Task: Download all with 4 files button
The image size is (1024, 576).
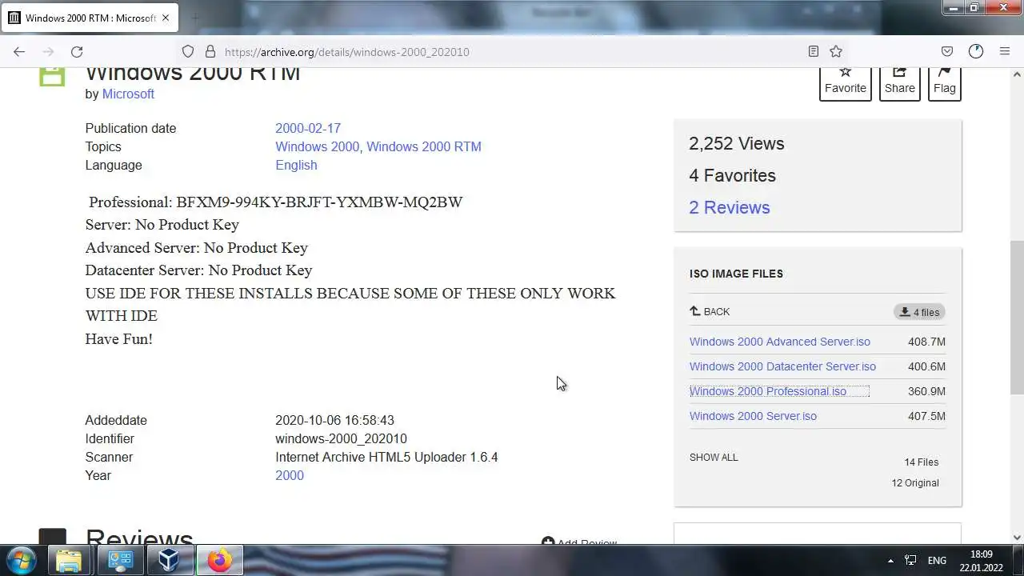Action: (919, 312)
